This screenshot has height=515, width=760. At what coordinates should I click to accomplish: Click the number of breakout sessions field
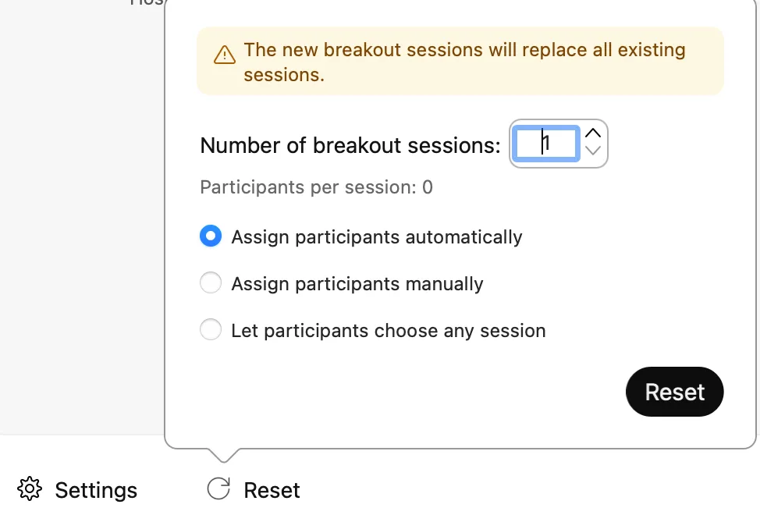545,144
